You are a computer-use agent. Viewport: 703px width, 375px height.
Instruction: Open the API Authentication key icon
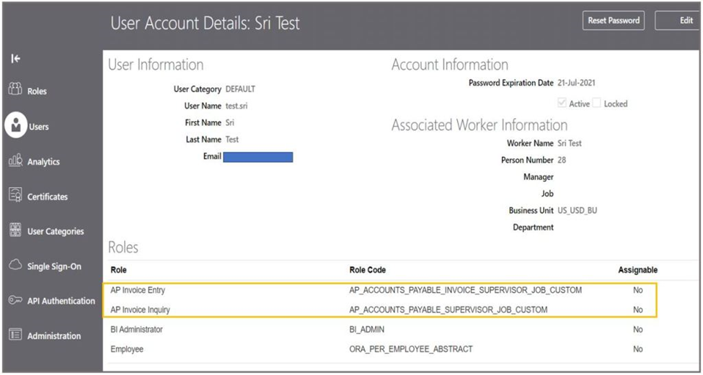15,300
